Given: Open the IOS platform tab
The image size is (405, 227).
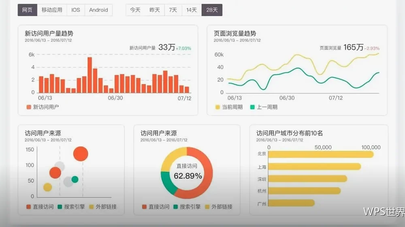Looking at the screenshot, I should [x=76, y=10].
